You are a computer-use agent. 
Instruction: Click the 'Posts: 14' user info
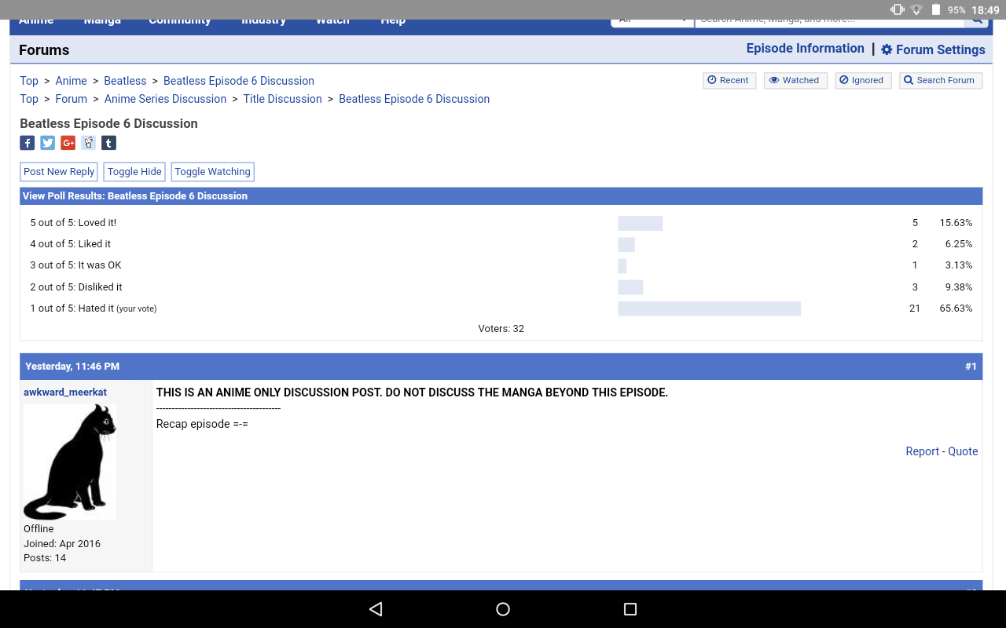coord(45,558)
